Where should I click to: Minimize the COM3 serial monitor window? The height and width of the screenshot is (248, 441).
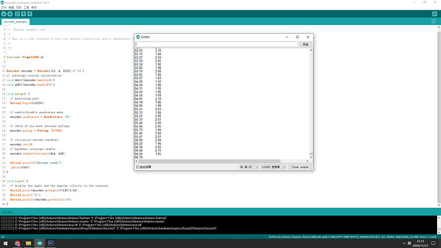287,37
